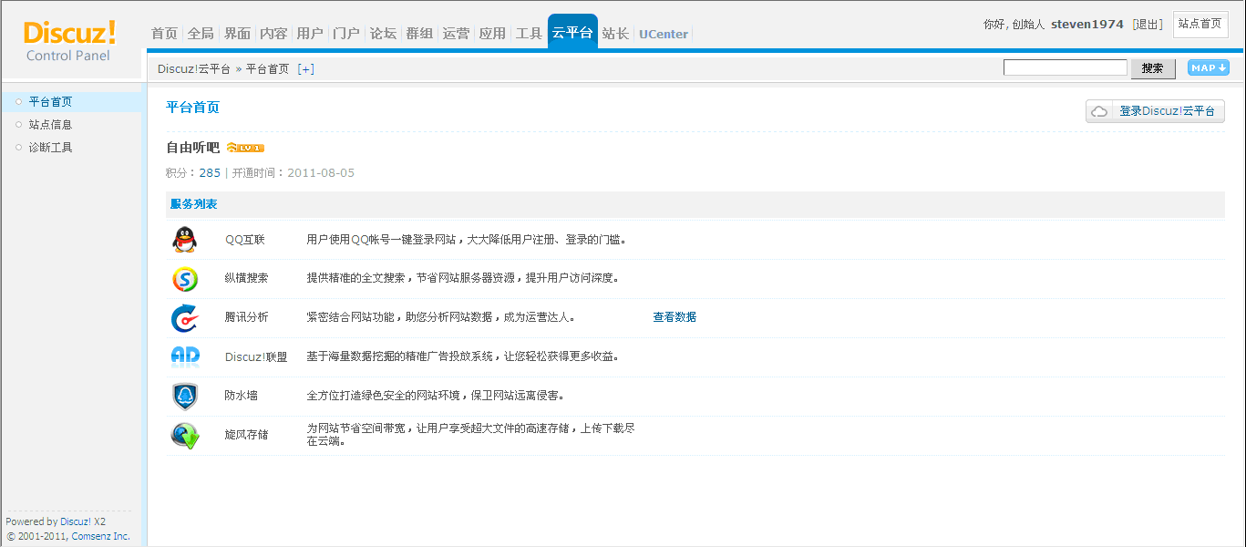This screenshot has width=1246, height=547.
Task: Click the 旋风存储 globe icon
Action: click(184, 436)
